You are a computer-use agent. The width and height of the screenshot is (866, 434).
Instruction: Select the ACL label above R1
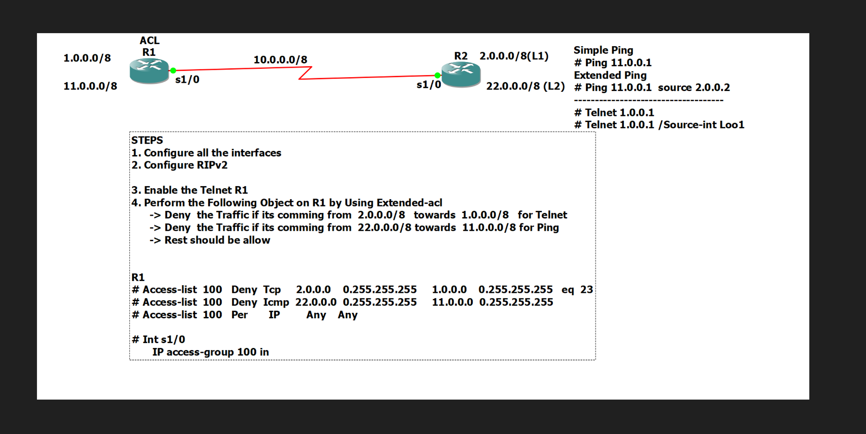(149, 41)
